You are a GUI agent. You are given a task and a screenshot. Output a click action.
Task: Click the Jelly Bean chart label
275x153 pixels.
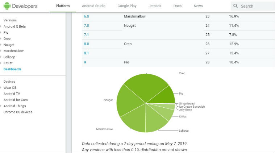(186, 109)
